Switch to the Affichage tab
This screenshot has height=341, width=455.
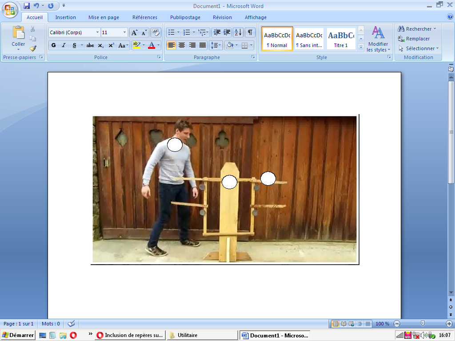tap(255, 17)
